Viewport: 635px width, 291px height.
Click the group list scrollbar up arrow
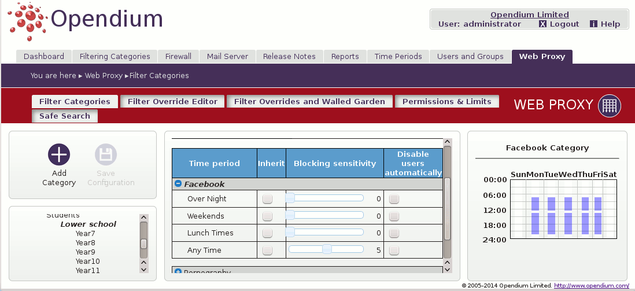pyautogui.click(x=144, y=217)
